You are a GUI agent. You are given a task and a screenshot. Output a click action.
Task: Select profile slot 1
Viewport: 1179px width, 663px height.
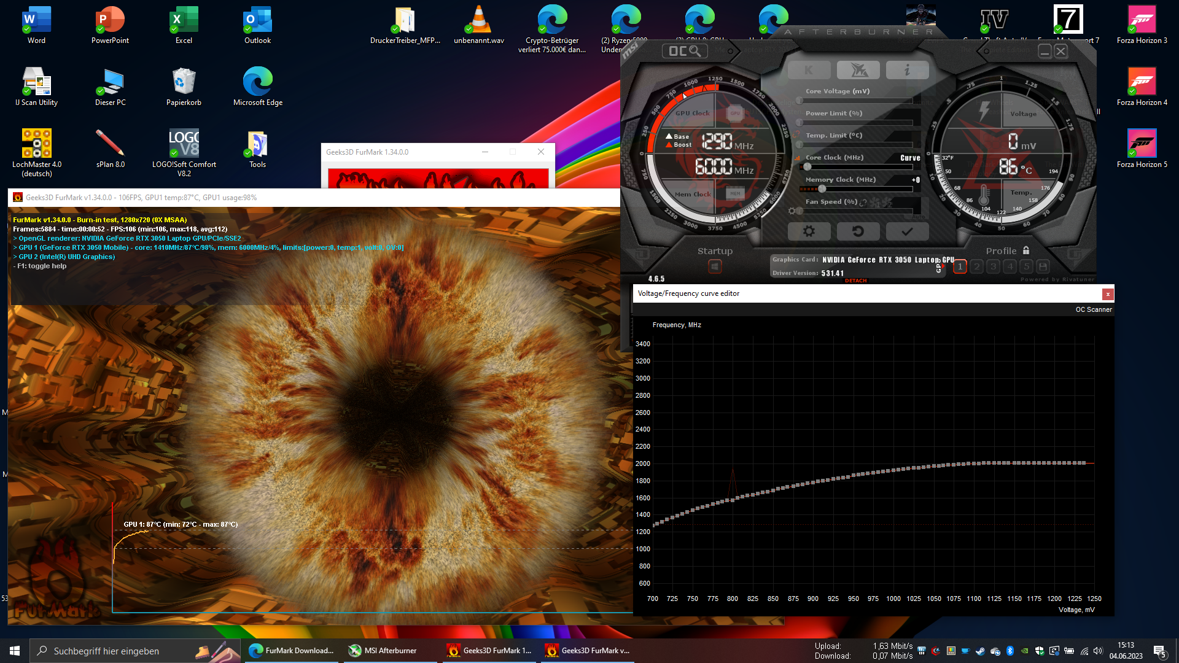[960, 266]
